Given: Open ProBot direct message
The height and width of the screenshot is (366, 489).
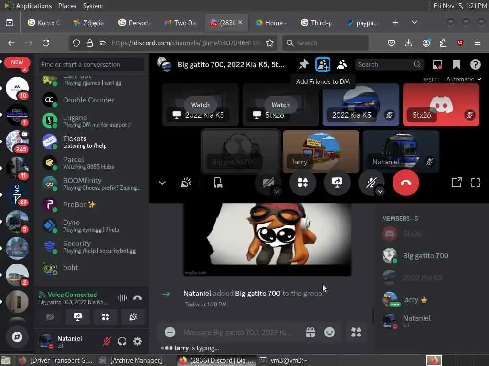Looking at the screenshot, I should coord(92,205).
